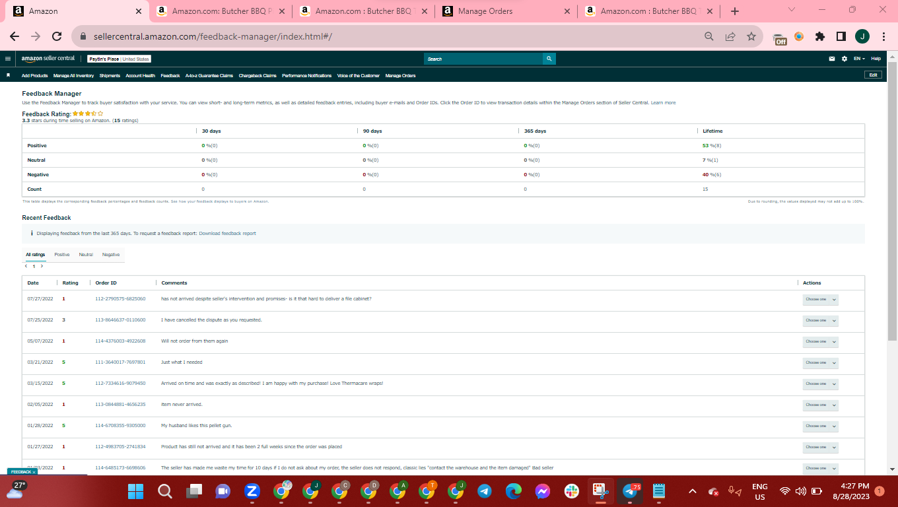Screen dimensions: 898x507
Task: Click the search magnifier button in Seller Central
Action: pyautogui.click(x=549, y=59)
